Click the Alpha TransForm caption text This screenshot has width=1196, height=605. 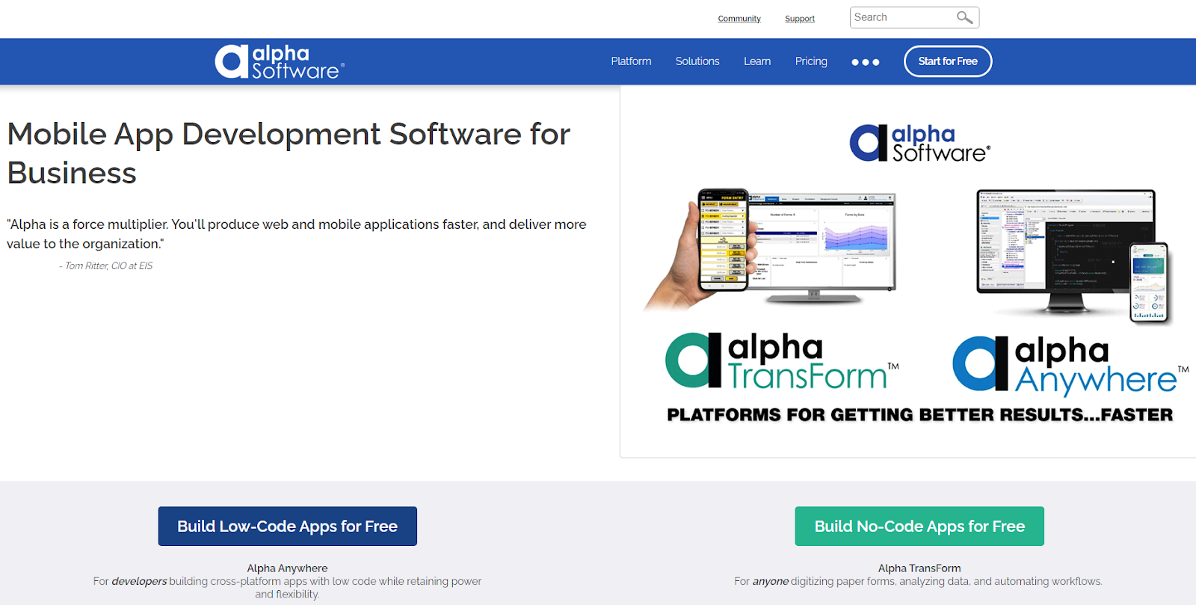919,568
